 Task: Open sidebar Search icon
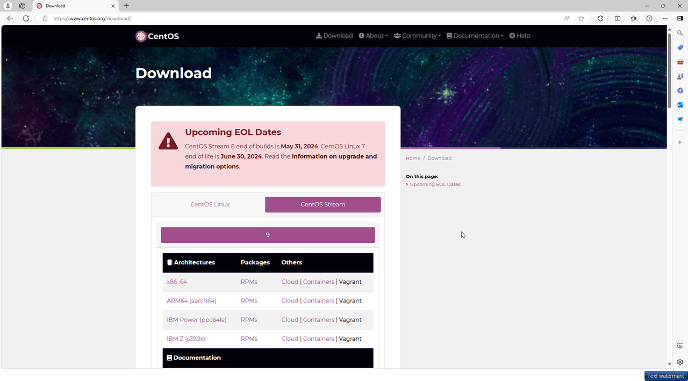pyautogui.click(x=680, y=33)
